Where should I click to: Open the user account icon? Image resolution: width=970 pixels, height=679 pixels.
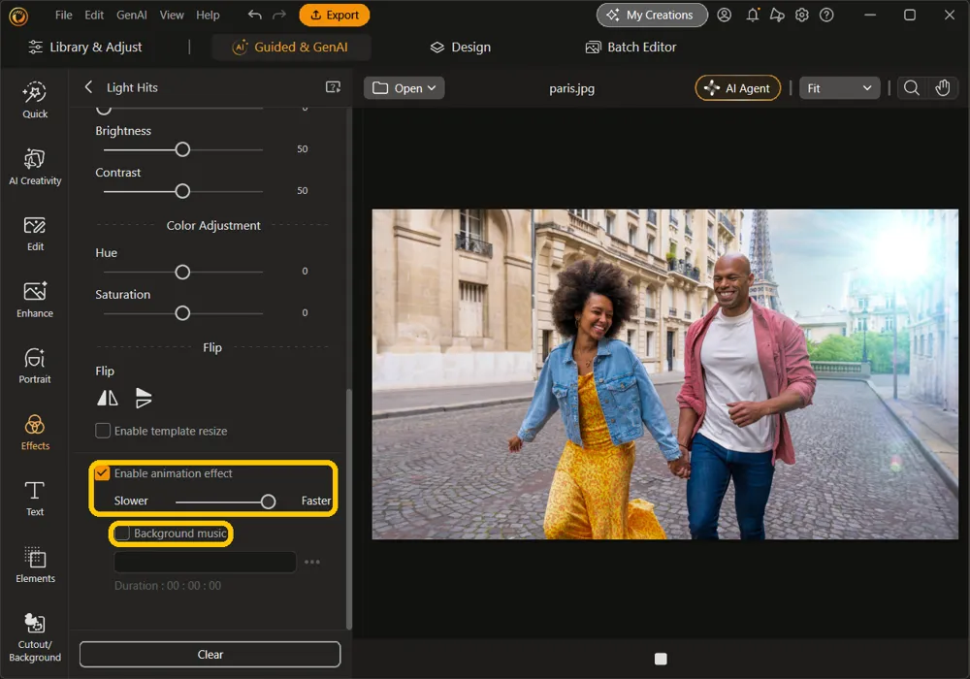(724, 15)
